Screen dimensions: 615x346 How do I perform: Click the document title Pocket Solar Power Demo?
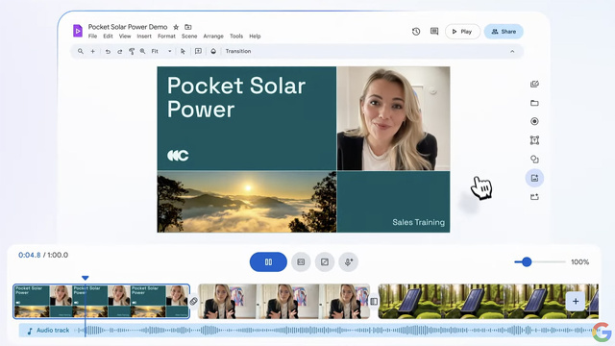tap(128, 27)
